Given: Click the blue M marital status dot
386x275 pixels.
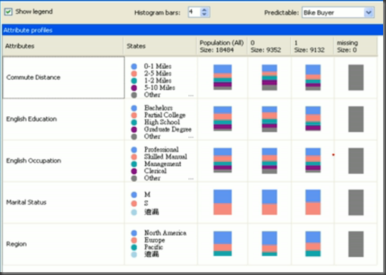Looking at the screenshot, I should tap(134, 194).
